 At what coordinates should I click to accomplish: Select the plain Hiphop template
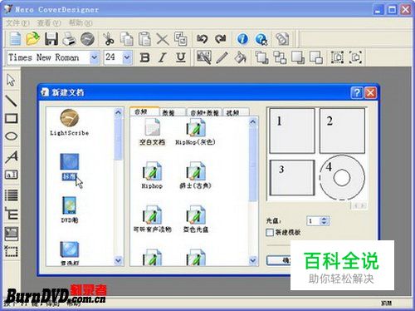(152, 175)
